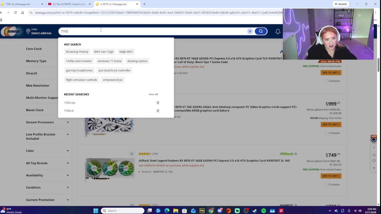
Task: Collapse the floating side toolbar chevrons
Action: [374, 148]
